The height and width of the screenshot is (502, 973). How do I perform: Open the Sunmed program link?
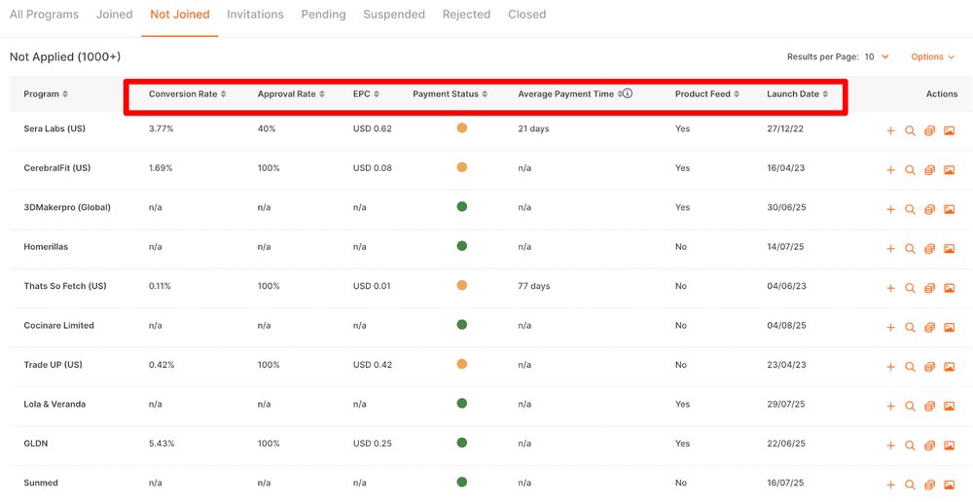point(41,483)
